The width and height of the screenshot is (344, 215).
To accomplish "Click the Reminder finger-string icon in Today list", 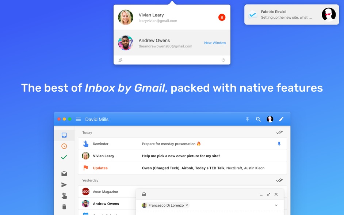I will click(x=85, y=144).
